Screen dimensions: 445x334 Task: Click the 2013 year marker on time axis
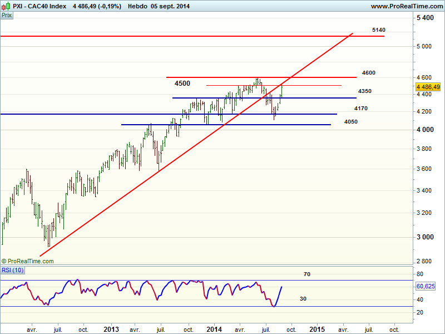coord(111,329)
